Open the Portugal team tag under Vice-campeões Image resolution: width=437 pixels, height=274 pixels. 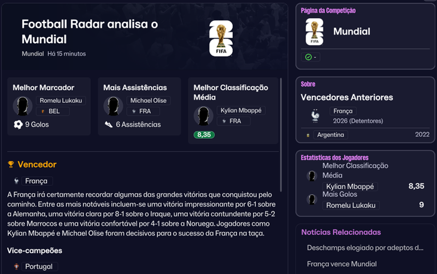[x=39, y=266]
